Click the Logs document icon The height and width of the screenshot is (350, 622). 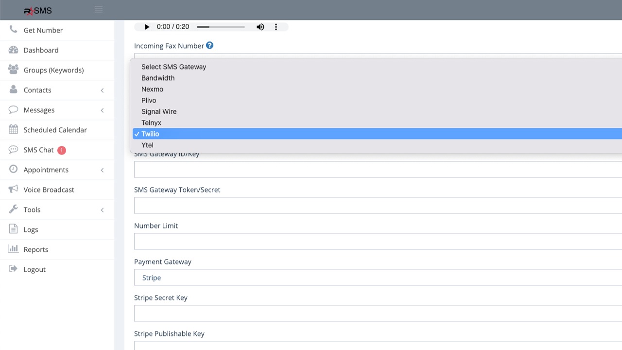coord(13,229)
